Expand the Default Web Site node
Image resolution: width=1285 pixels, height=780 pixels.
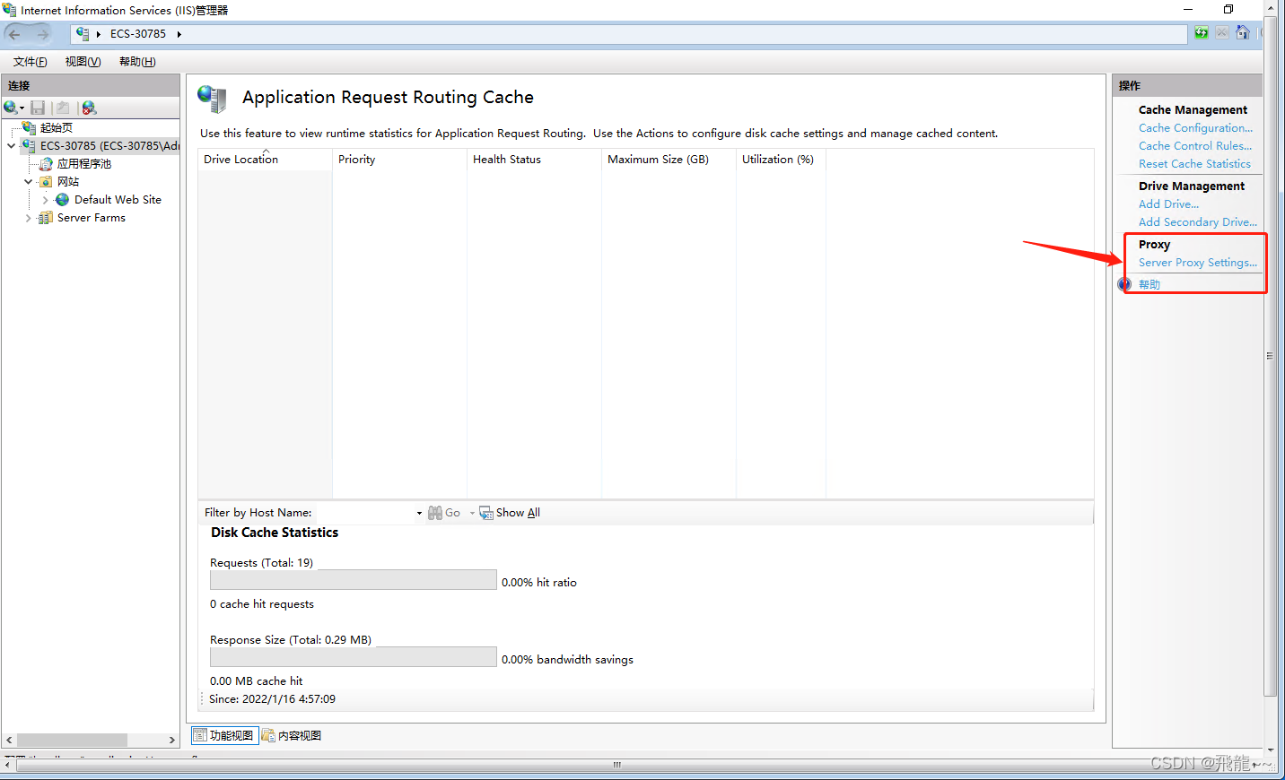click(45, 200)
